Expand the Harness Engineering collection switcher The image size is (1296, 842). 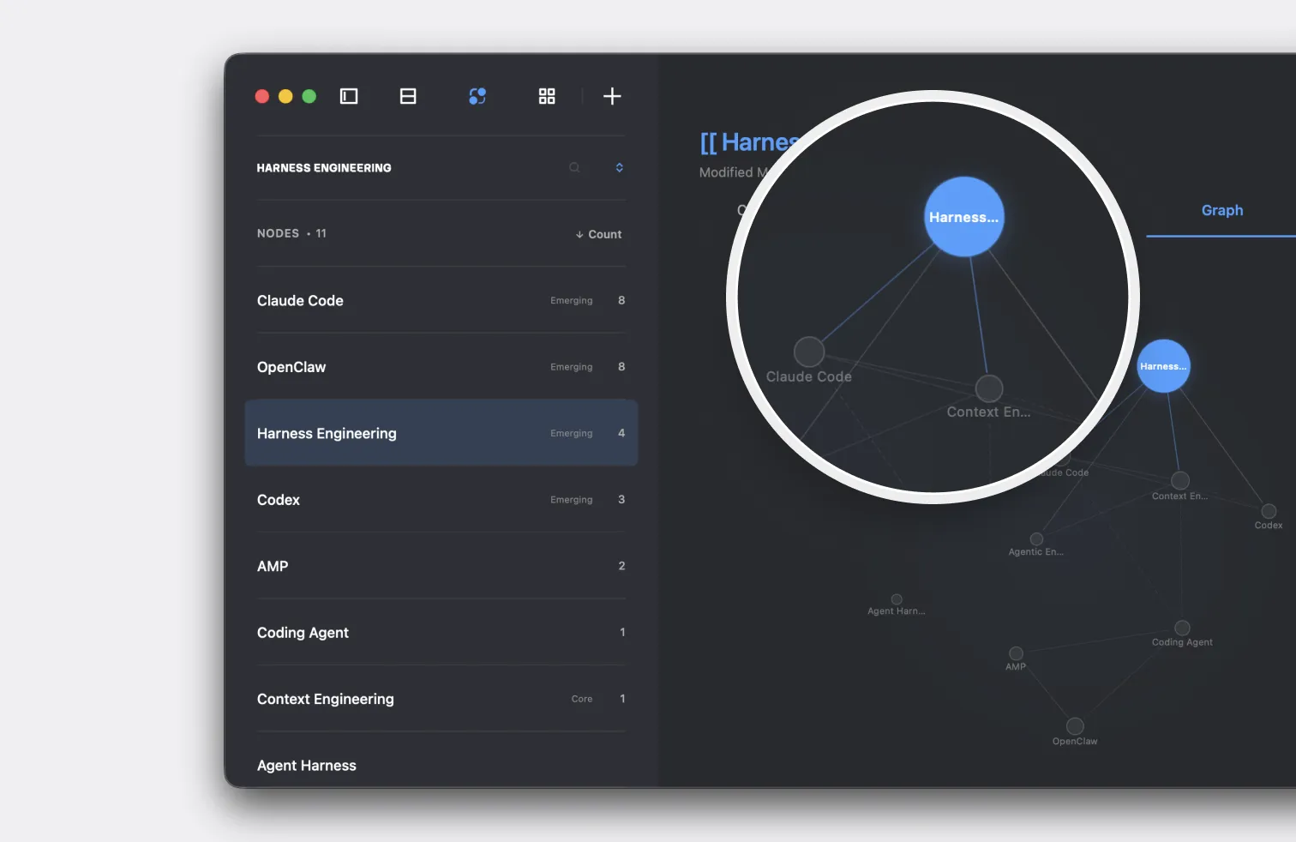coord(620,168)
